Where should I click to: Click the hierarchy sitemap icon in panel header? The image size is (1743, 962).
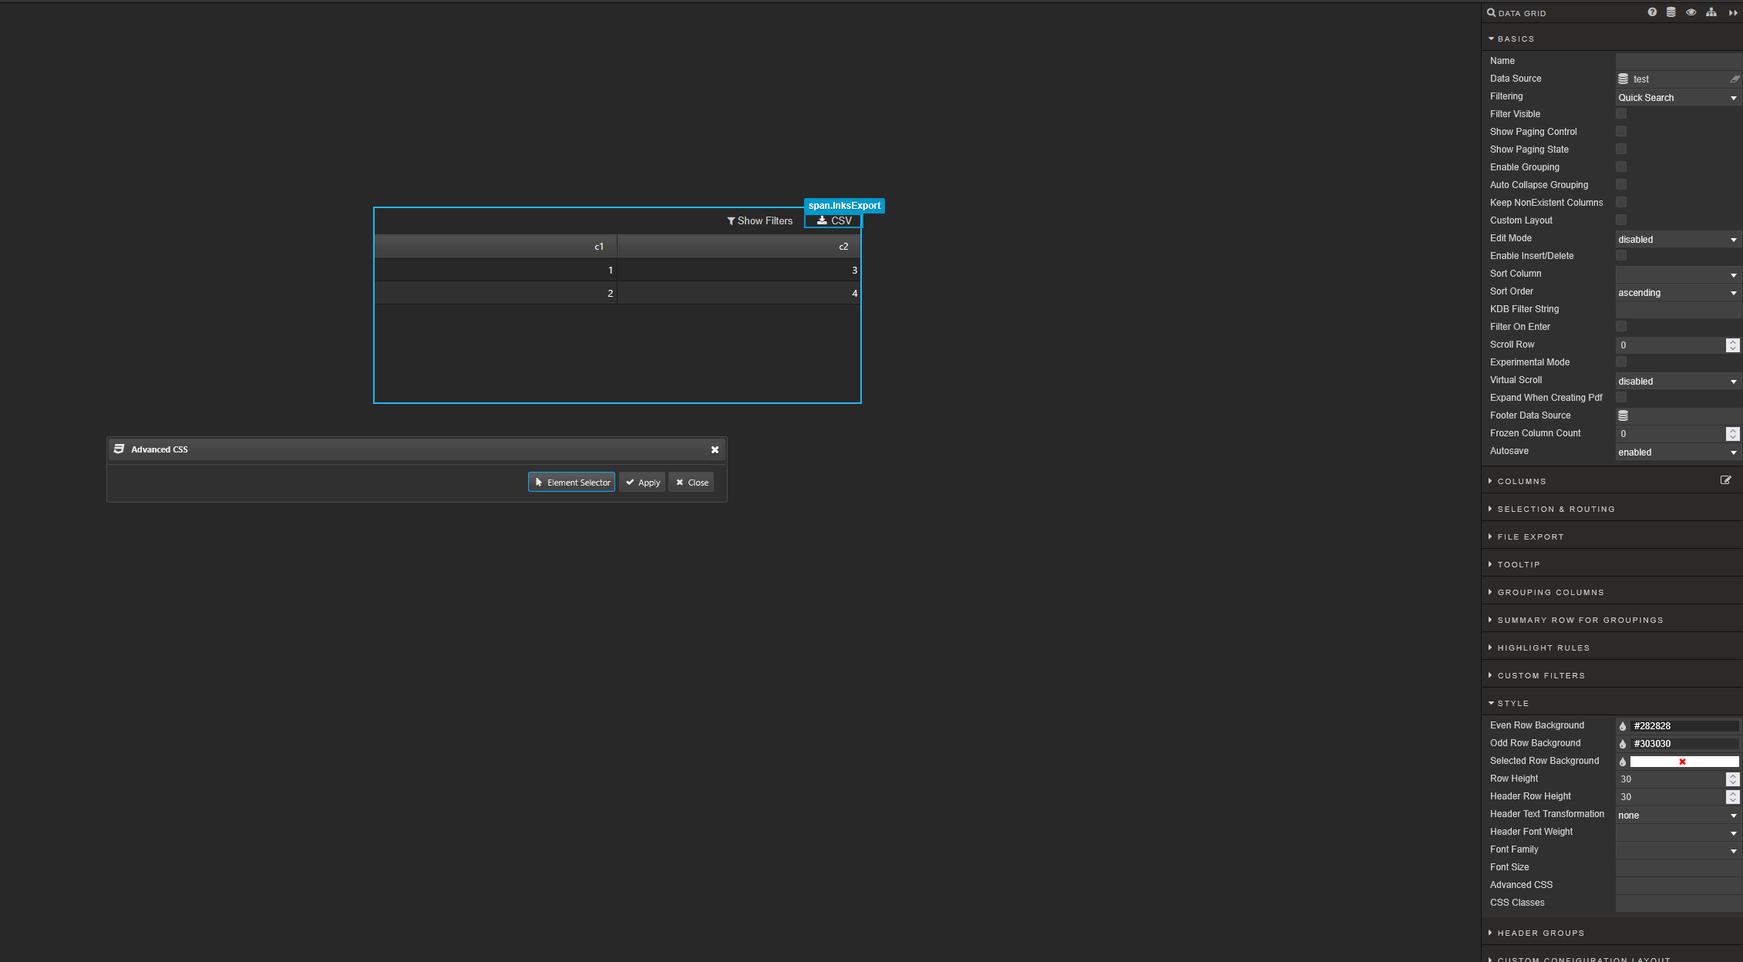pyautogui.click(x=1711, y=12)
